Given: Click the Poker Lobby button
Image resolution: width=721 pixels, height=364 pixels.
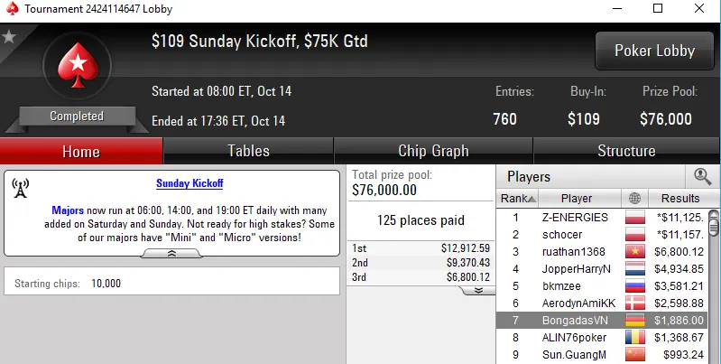Looking at the screenshot, I should pyautogui.click(x=652, y=51).
